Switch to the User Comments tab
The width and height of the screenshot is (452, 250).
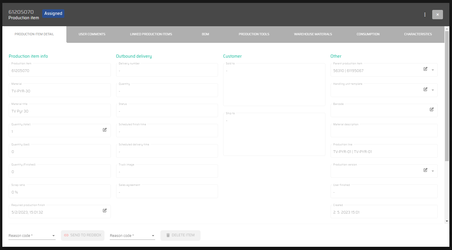click(92, 34)
